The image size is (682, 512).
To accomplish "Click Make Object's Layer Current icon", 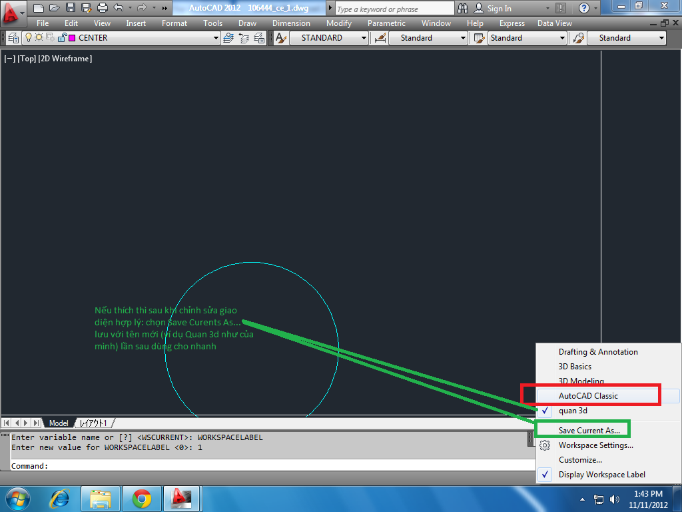I will pyautogui.click(x=228, y=38).
